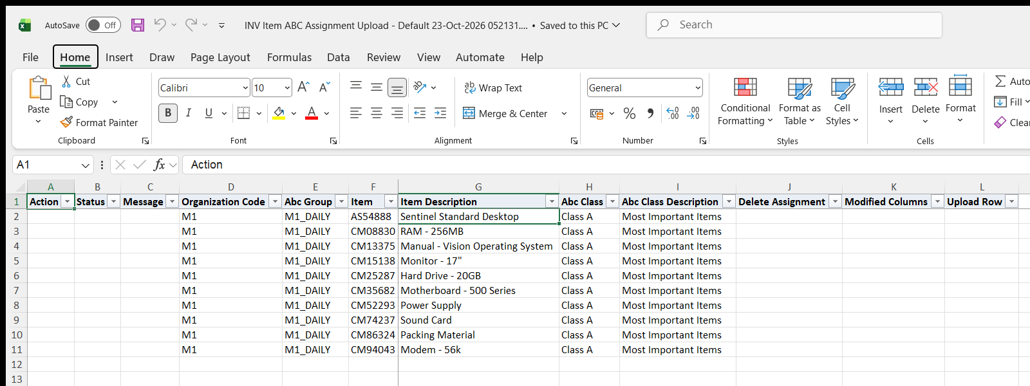The image size is (1030, 386).
Task: Apply italic formatting
Action: (x=189, y=113)
